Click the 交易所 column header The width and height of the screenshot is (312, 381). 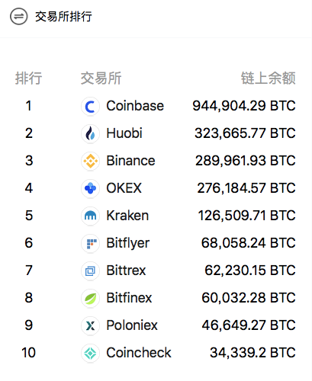point(101,78)
